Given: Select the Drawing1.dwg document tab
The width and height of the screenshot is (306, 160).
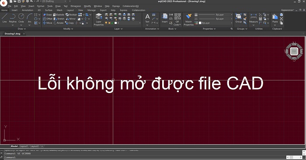Looking at the screenshot, I should pyautogui.click(x=13, y=33).
